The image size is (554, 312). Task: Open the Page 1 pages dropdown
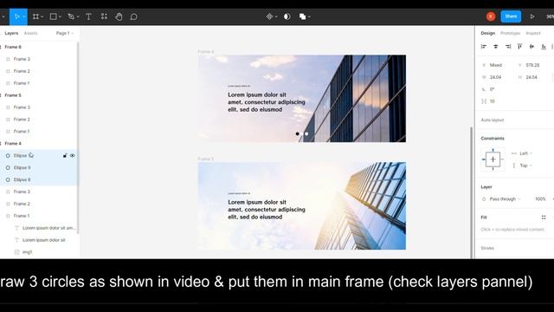65,33
